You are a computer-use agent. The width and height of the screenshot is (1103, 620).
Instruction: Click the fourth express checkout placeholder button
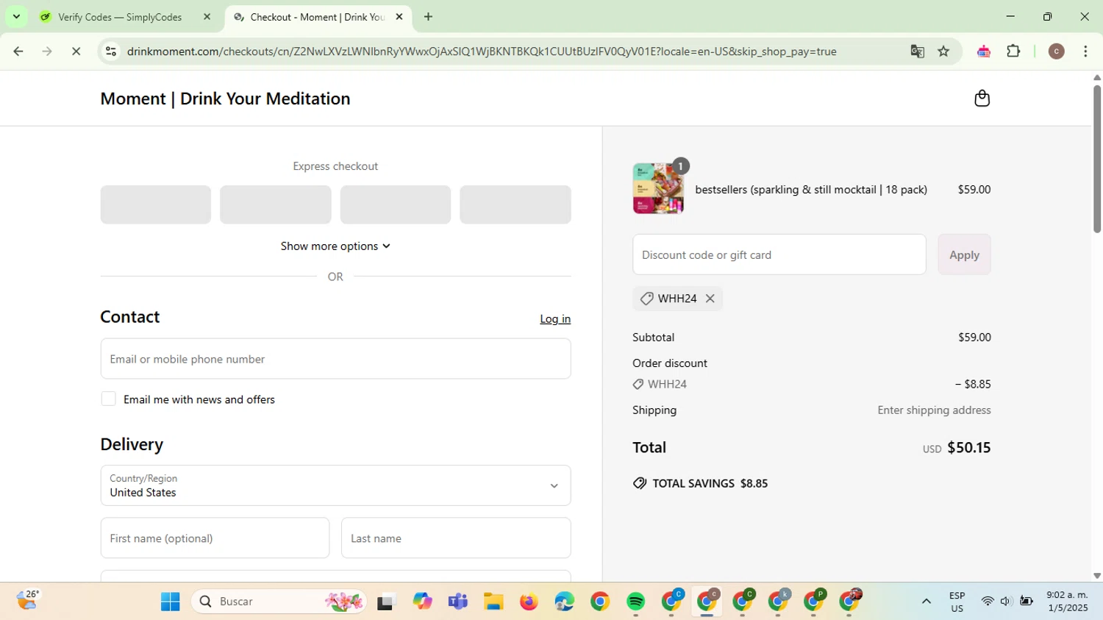(x=515, y=204)
